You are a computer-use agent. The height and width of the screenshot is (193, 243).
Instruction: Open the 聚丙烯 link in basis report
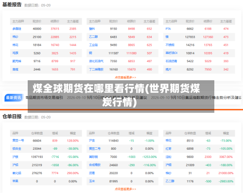tap(17, 61)
